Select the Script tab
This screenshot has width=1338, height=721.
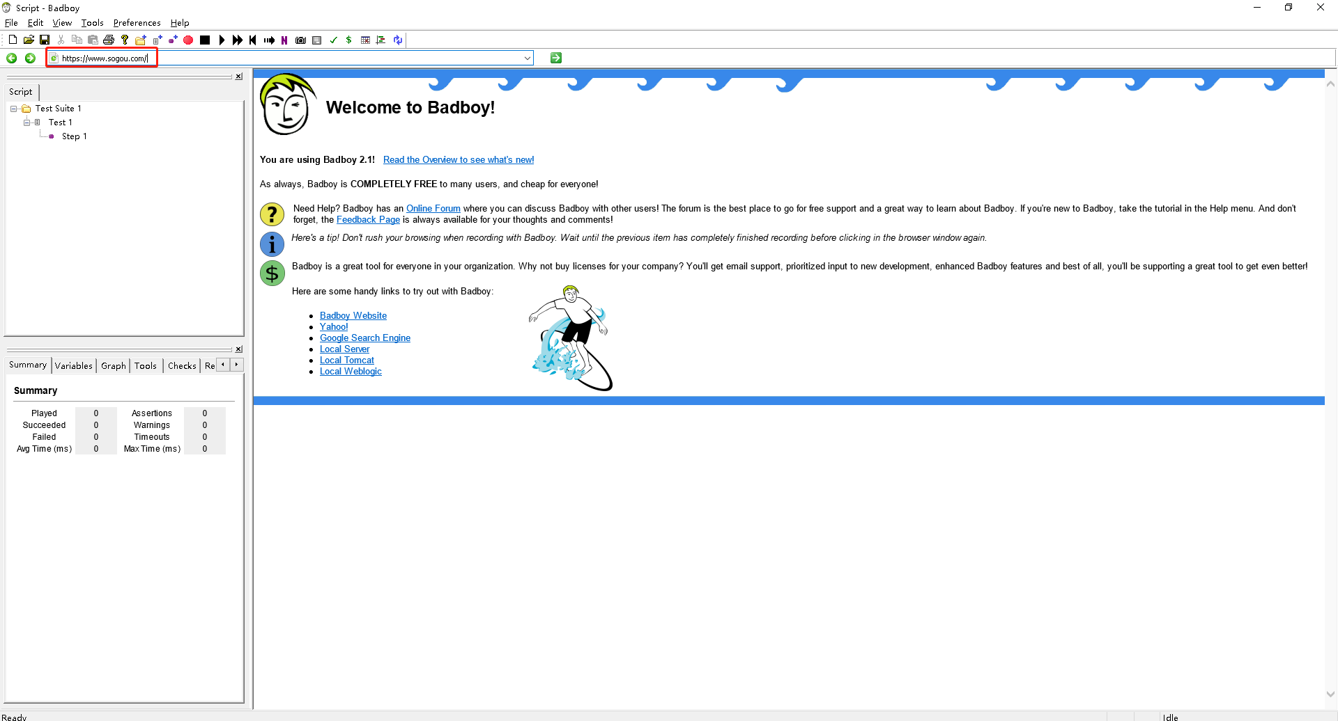tap(21, 92)
